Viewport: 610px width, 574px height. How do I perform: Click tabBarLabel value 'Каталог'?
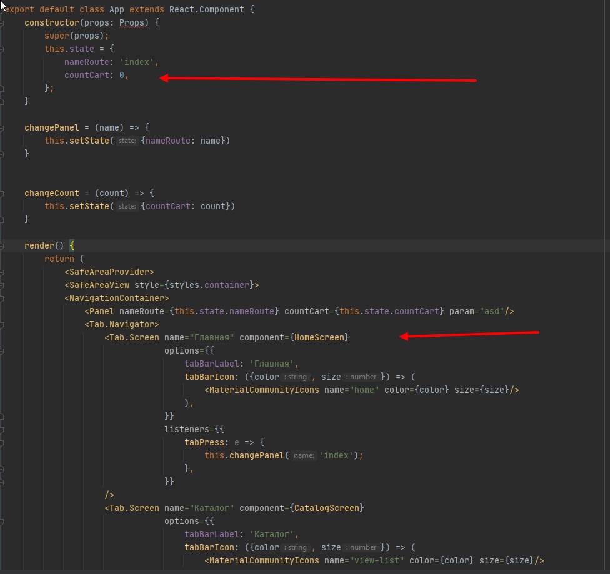coord(271,534)
